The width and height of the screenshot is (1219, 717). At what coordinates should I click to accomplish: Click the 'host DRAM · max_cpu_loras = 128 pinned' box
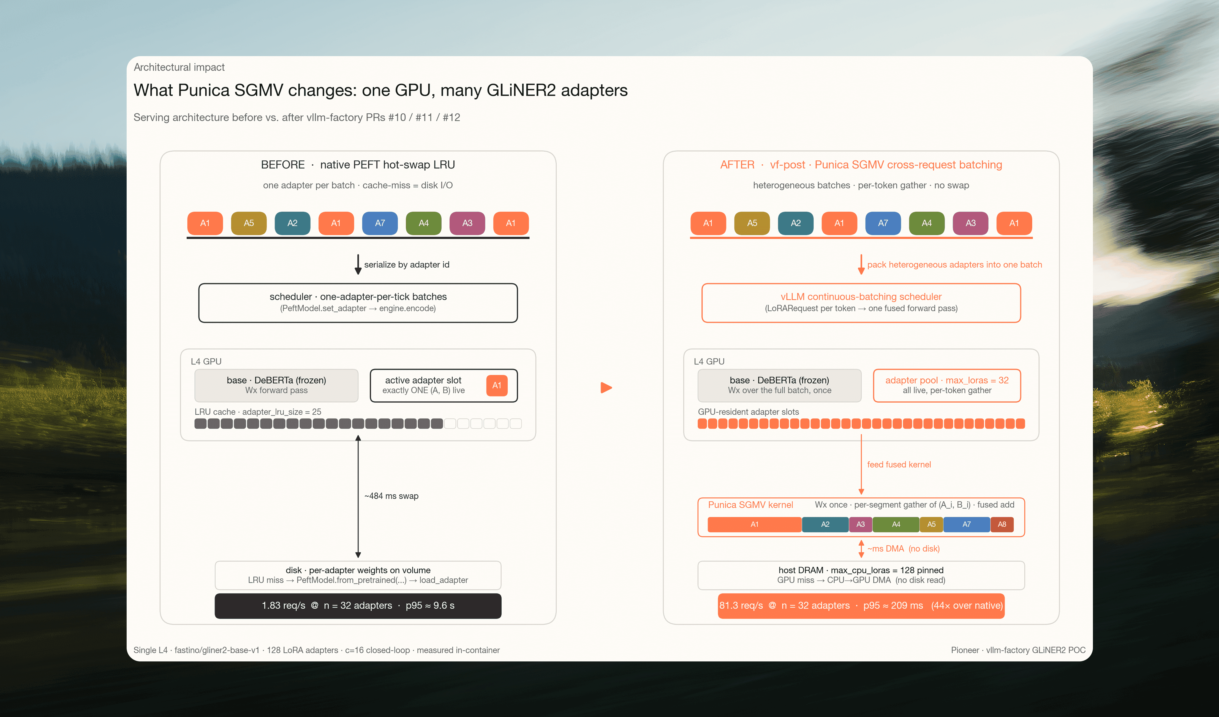(x=861, y=575)
